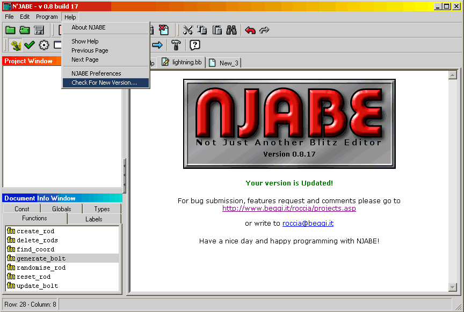
Task: Open NJABE Preferences from menu
Action: tap(106, 73)
